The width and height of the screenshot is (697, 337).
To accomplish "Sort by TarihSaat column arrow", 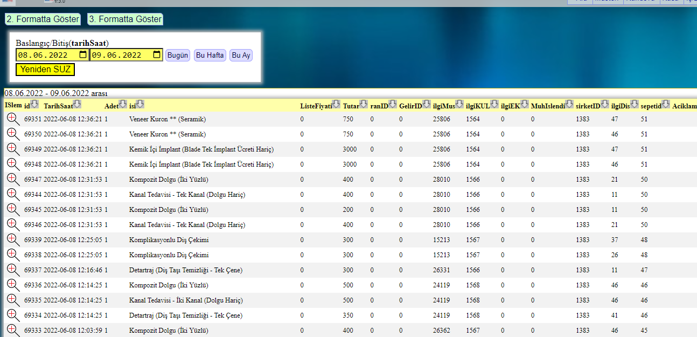I will coord(77,104).
